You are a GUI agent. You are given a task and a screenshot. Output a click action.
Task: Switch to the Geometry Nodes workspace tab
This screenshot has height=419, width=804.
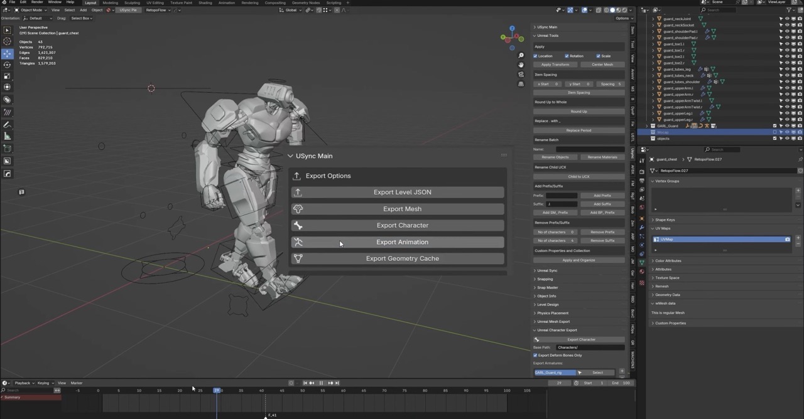click(x=305, y=3)
